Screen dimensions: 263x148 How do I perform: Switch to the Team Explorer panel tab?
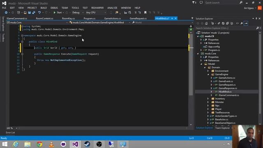pyautogui.click(x=222, y=128)
